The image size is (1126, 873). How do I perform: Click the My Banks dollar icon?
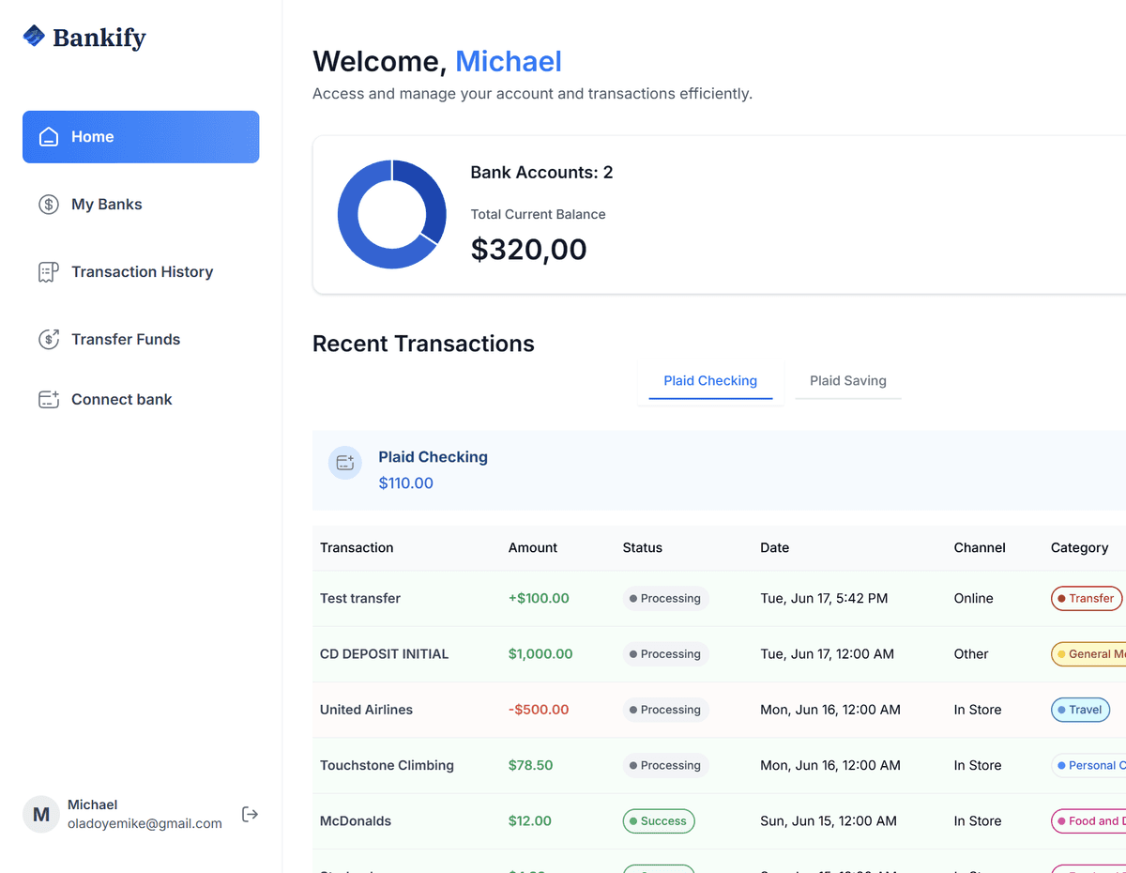tap(49, 205)
